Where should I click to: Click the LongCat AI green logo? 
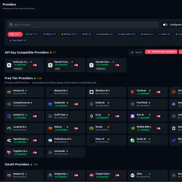(9, 128)
